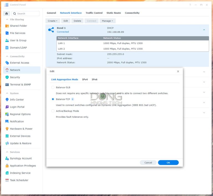Image resolution: width=213 pixels, height=196 pixels.
Task: Click the Balance-TCP info icon
Action: coord(73,99)
